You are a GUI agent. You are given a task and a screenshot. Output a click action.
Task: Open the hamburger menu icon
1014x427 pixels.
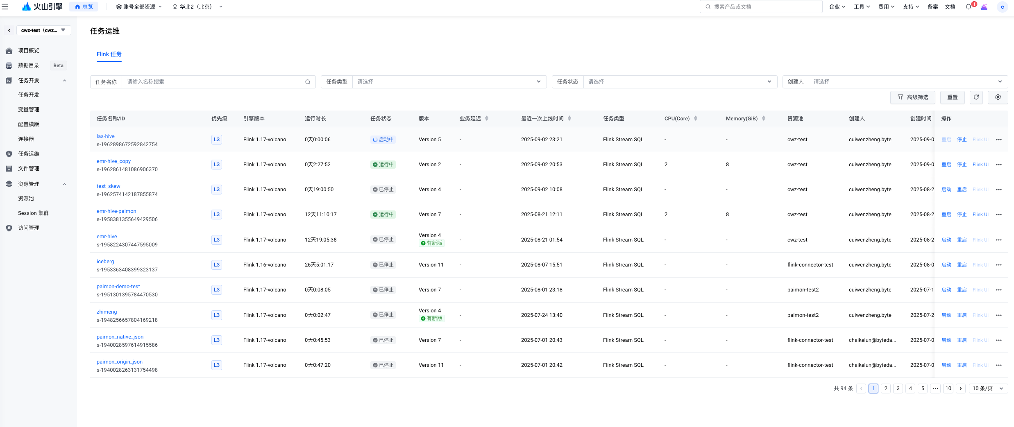(x=5, y=7)
